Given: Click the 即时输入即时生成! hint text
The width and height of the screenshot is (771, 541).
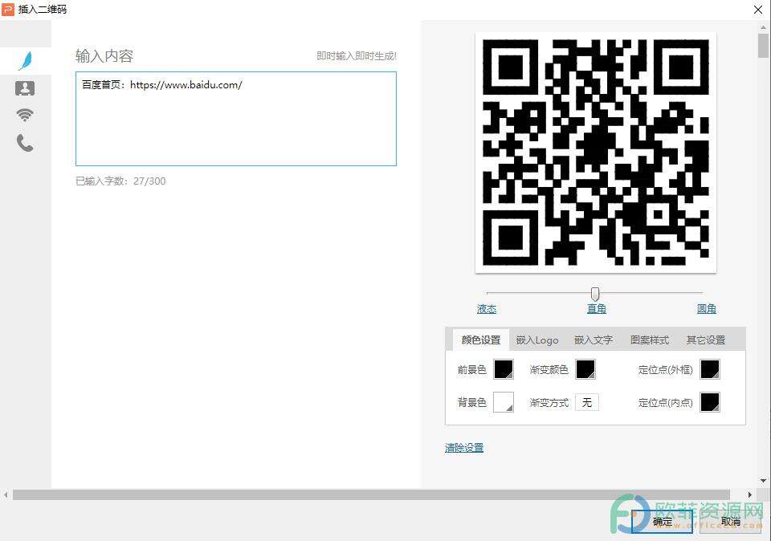Looking at the screenshot, I should 357,56.
